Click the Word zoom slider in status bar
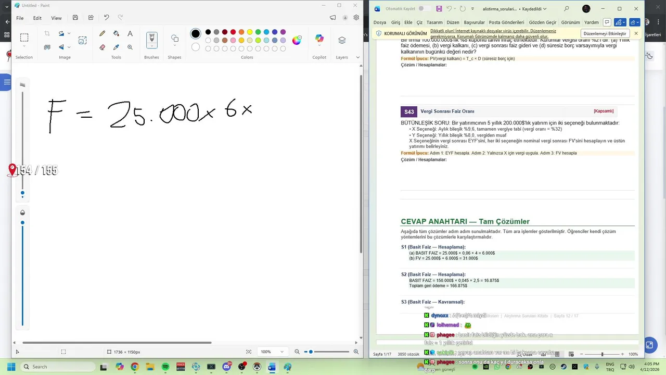 click(602, 354)
